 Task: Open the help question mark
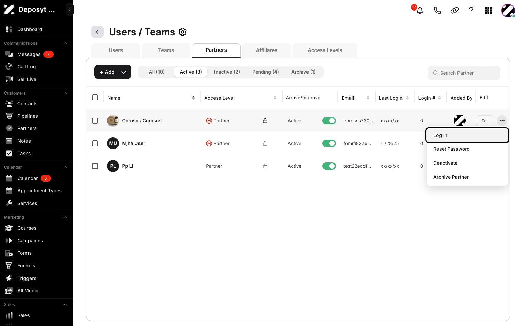[x=471, y=11]
